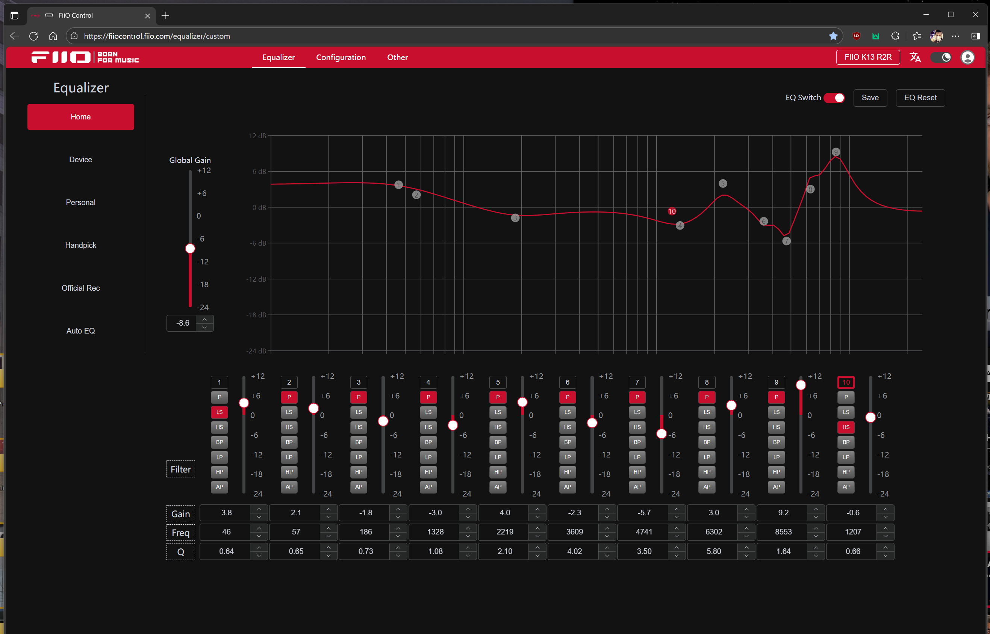Click the browser refresh icon
Viewport: 990px width, 634px height.
[34, 36]
